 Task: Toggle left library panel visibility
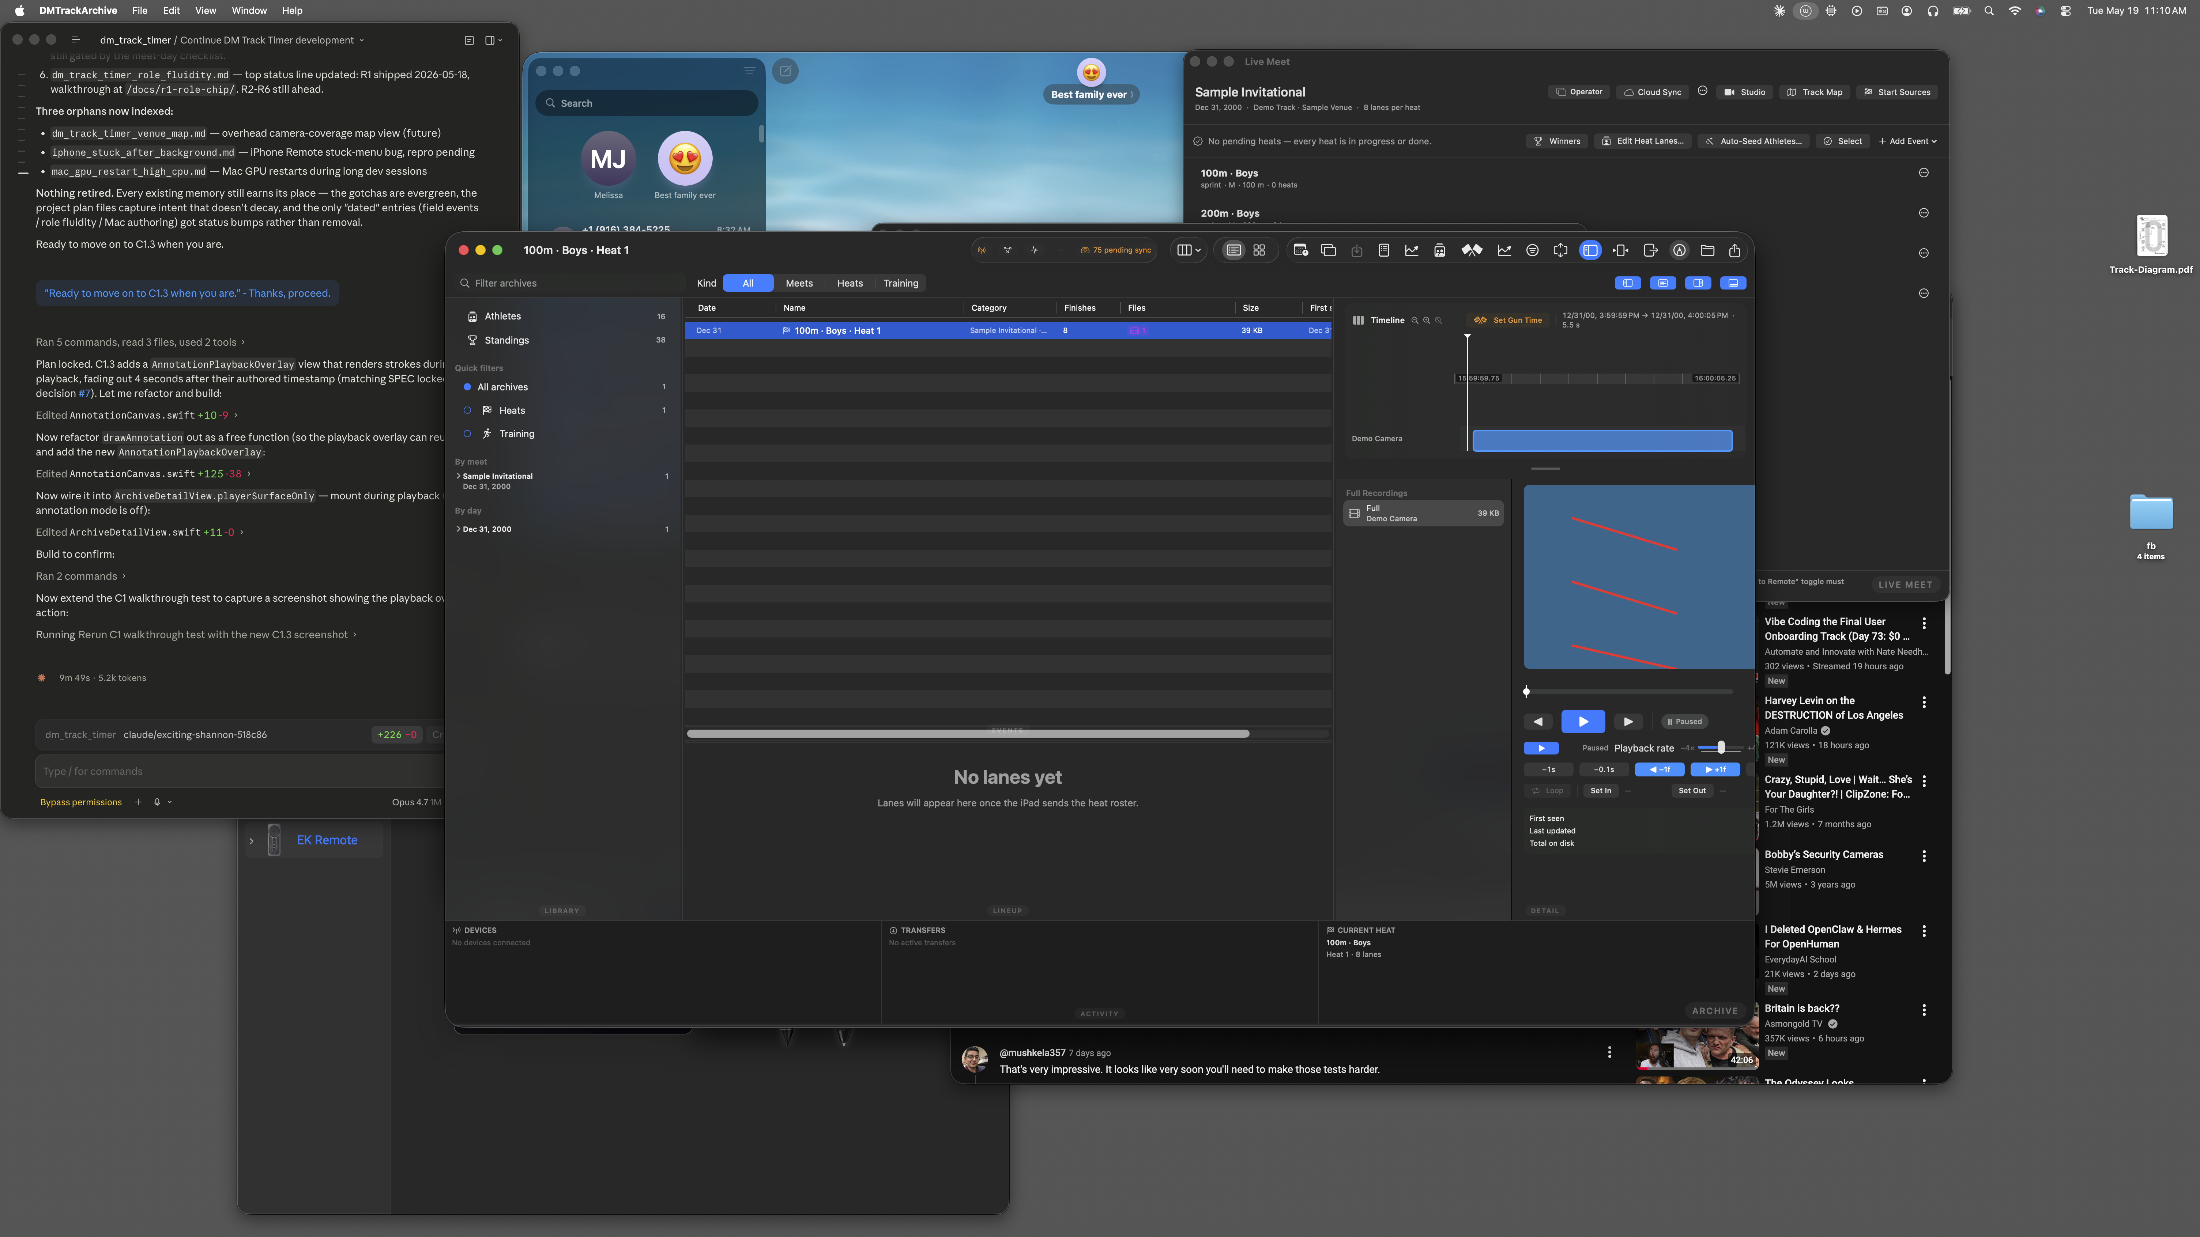click(x=1628, y=283)
